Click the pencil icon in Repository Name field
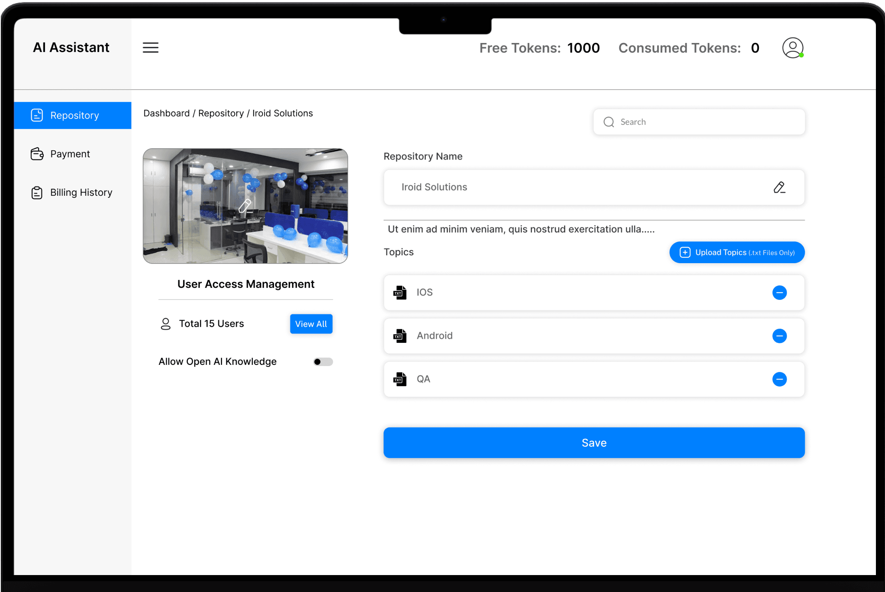Viewport: 885px width, 592px height. (x=779, y=187)
